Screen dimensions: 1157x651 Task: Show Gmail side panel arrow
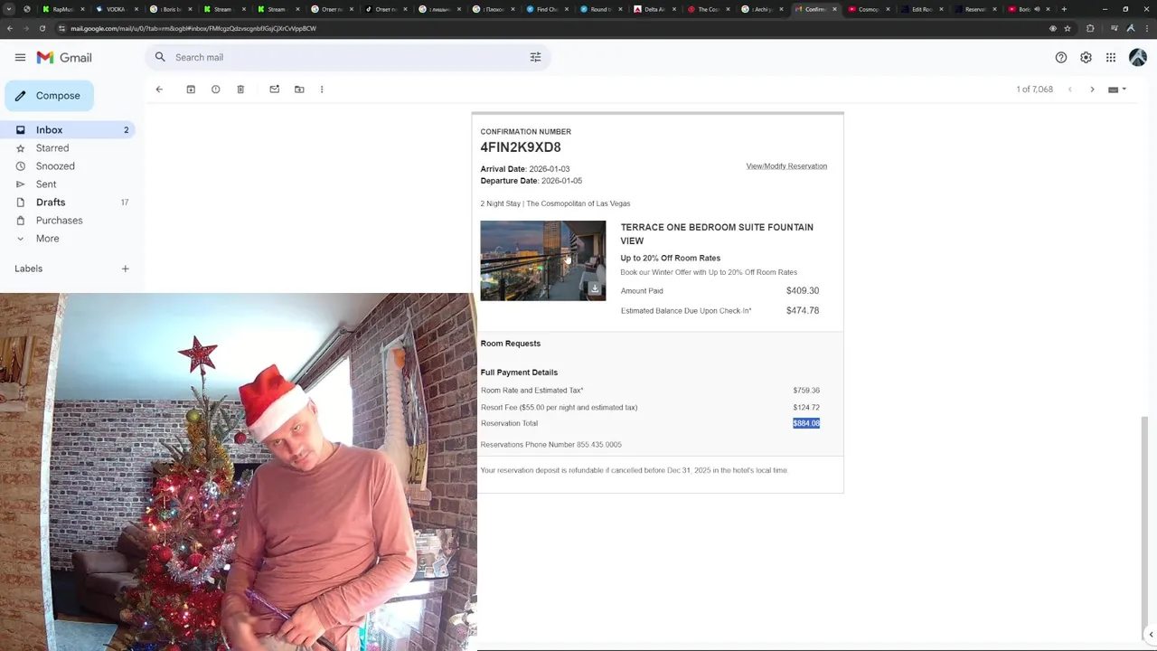(1150, 635)
